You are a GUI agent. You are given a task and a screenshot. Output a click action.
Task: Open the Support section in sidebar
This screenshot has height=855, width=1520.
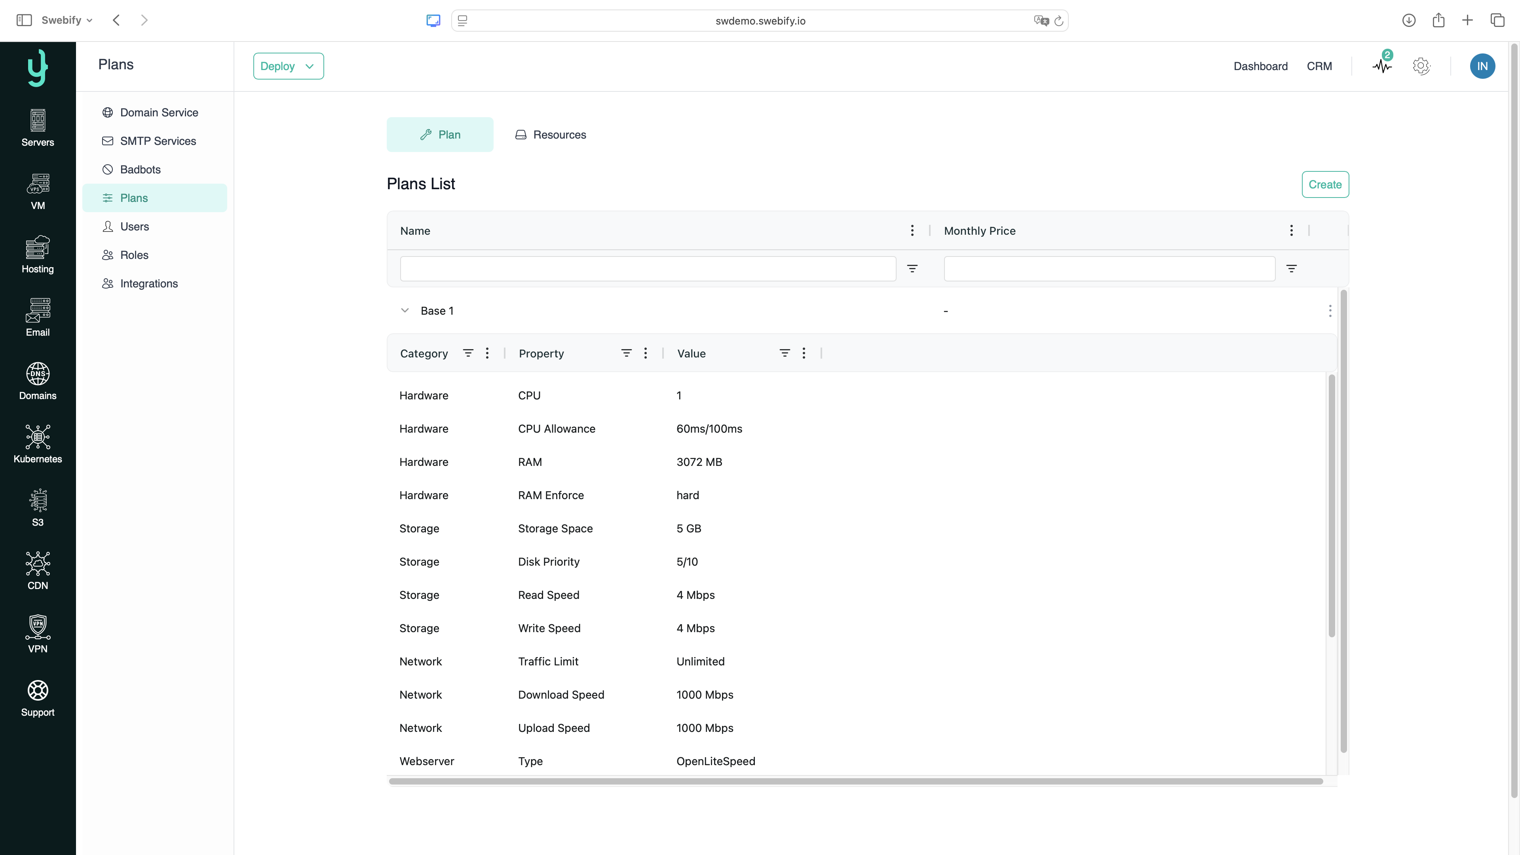point(38,698)
